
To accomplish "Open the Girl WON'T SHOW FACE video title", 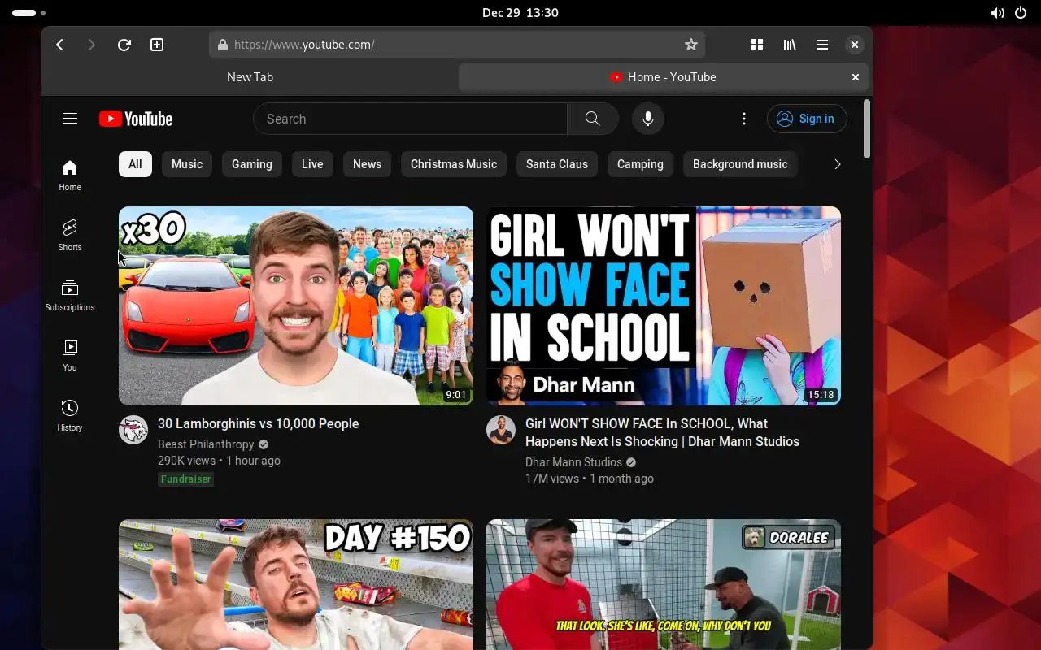I will pos(662,432).
